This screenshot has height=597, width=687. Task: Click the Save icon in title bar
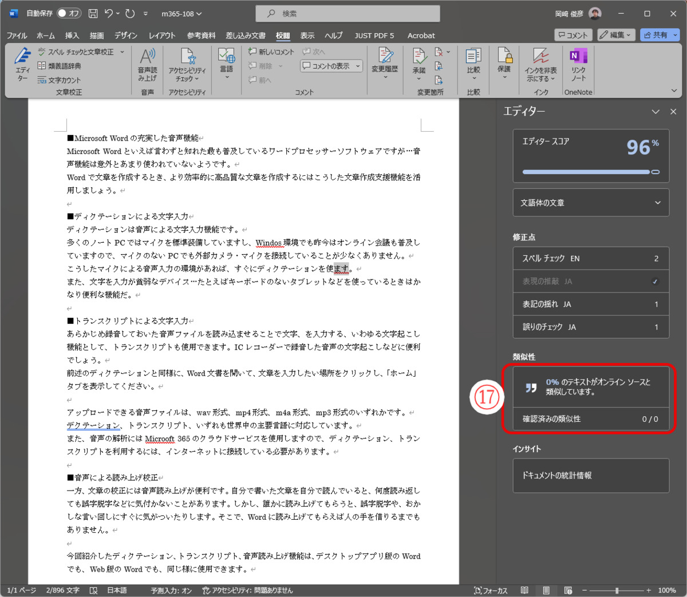[x=93, y=13]
